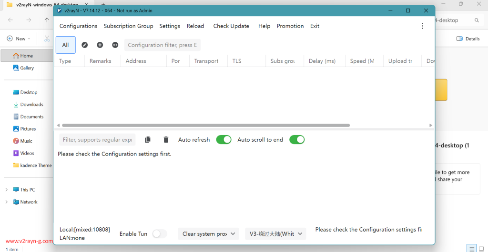Click Exit in the v2rayN menu bar

click(x=315, y=26)
